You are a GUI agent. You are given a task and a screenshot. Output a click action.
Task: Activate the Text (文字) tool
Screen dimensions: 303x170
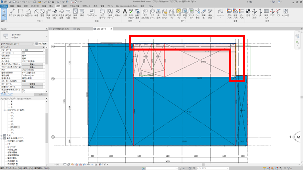pyautogui.click(x=125, y=13)
